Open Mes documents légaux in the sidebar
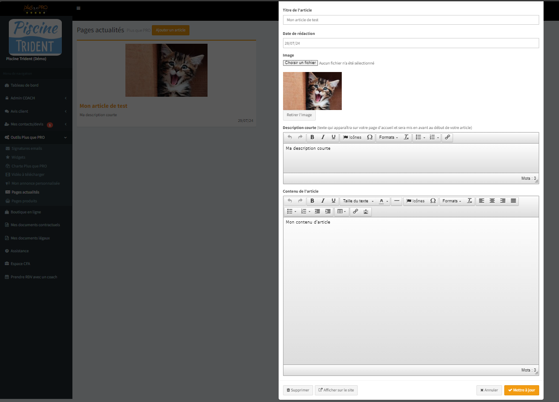Image resolution: width=559 pixels, height=402 pixels. coord(36,238)
